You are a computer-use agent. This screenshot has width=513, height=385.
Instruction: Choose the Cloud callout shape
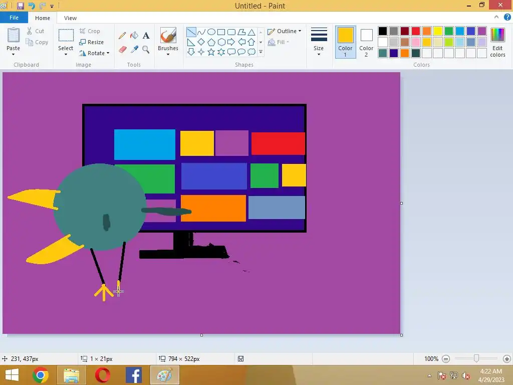click(x=251, y=52)
